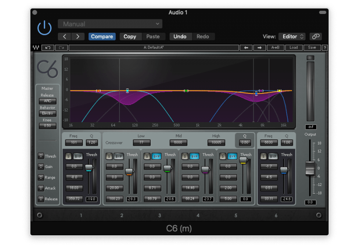Click the High crossover value 10005
Screen dimensions: 359x247
tap(216, 142)
